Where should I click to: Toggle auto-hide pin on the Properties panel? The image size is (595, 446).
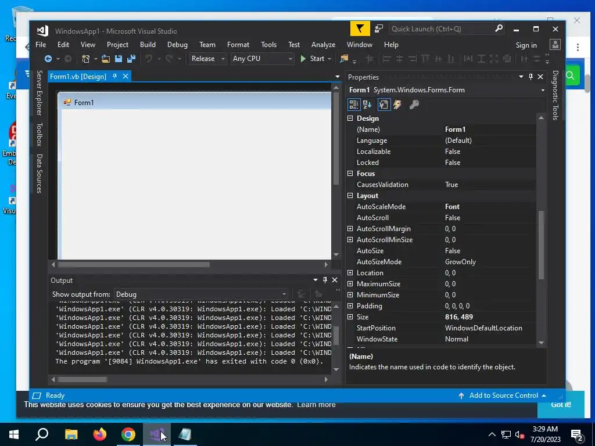click(531, 77)
